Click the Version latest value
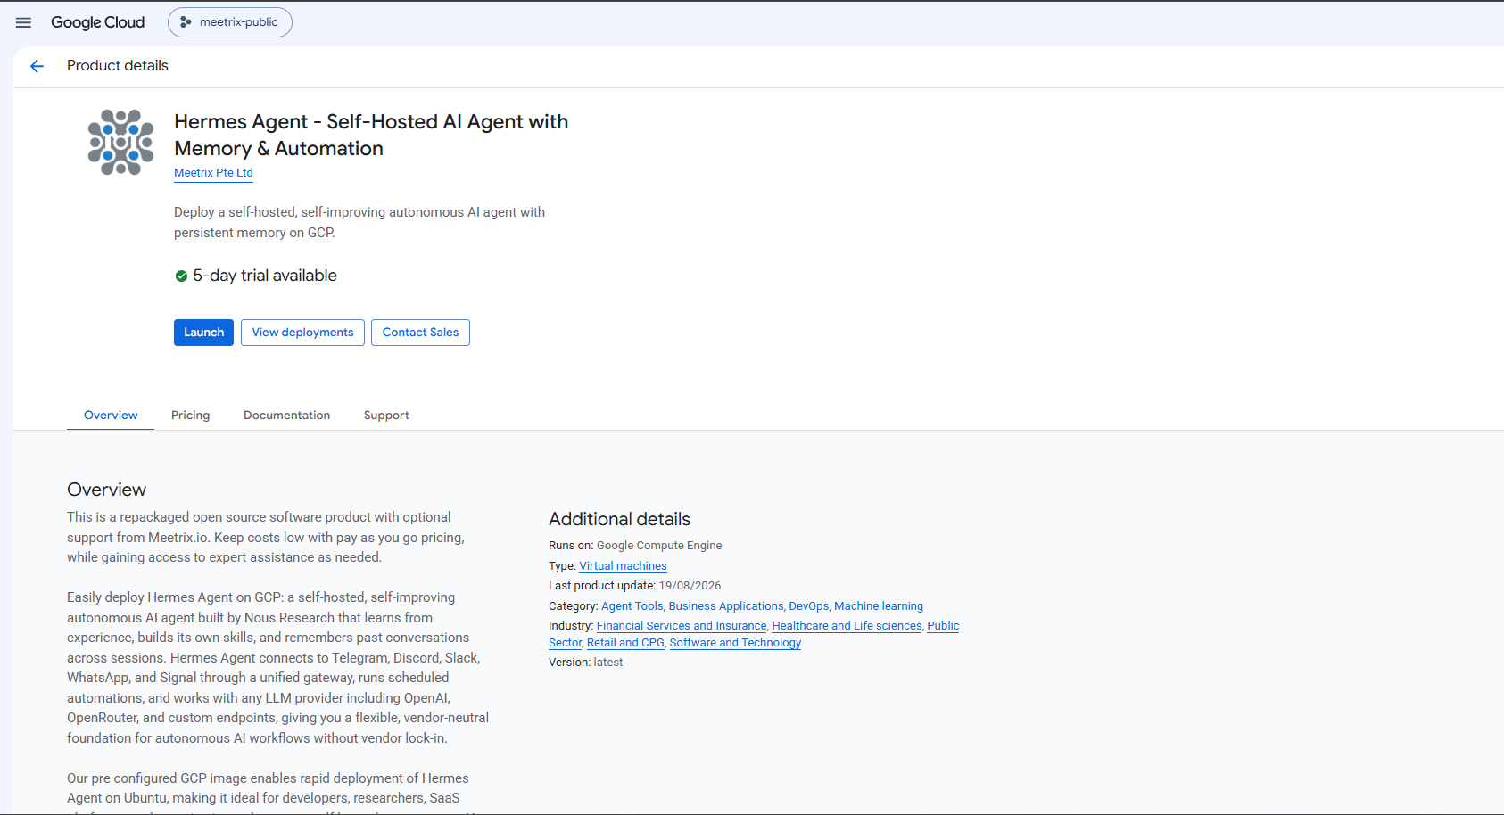Screen dimensions: 1504x815 607,663
